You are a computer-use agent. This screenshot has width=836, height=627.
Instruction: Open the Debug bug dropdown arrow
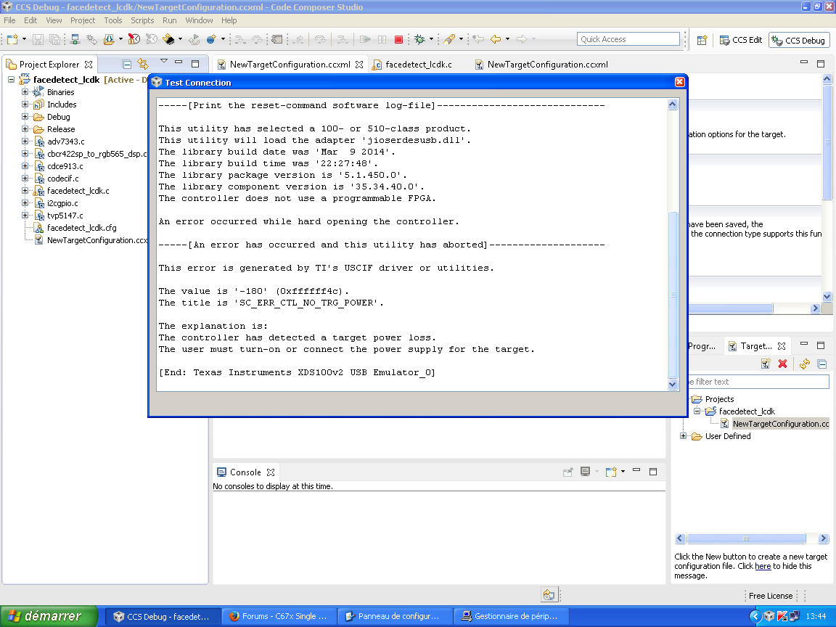[431, 39]
